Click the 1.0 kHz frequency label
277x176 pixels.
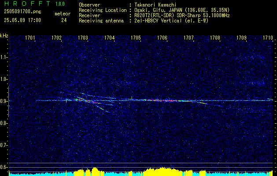(4, 79)
